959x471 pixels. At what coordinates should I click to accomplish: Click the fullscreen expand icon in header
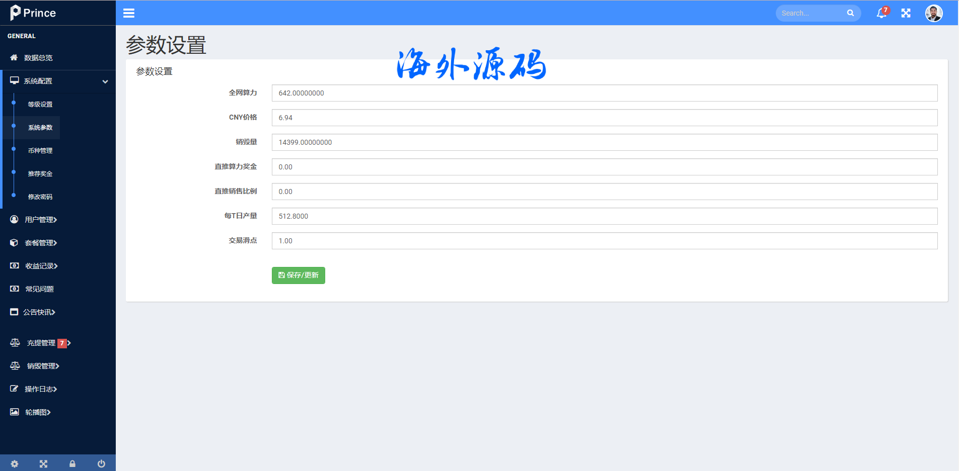906,13
